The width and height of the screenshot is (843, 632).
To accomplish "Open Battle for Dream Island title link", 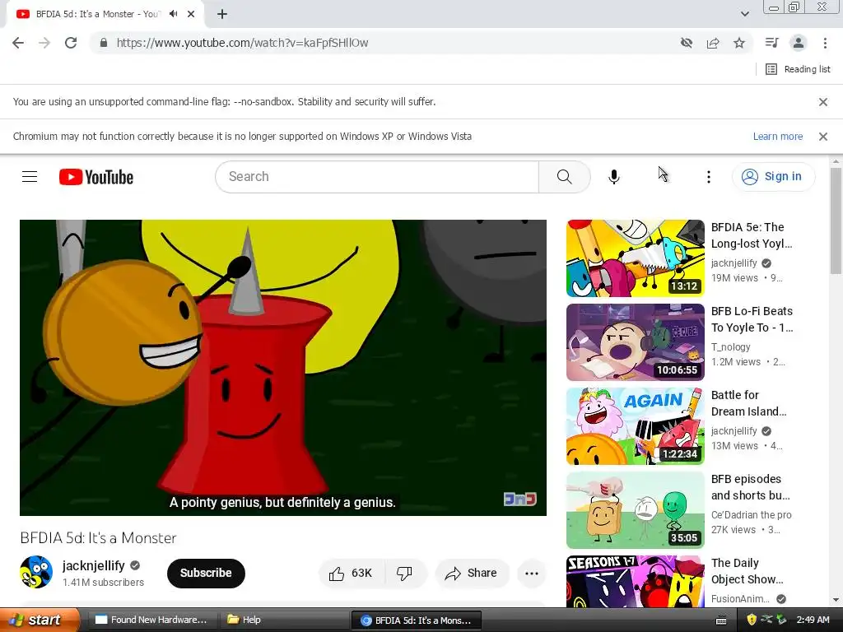I will (748, 403).
